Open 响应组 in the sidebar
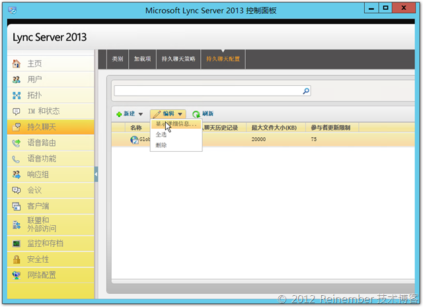Screen dimensions: 423x307 pos(51,174)
